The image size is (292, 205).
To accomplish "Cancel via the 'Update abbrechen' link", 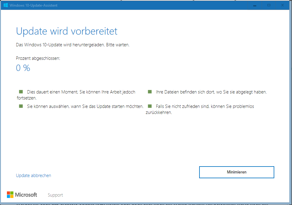I will 33,176.
